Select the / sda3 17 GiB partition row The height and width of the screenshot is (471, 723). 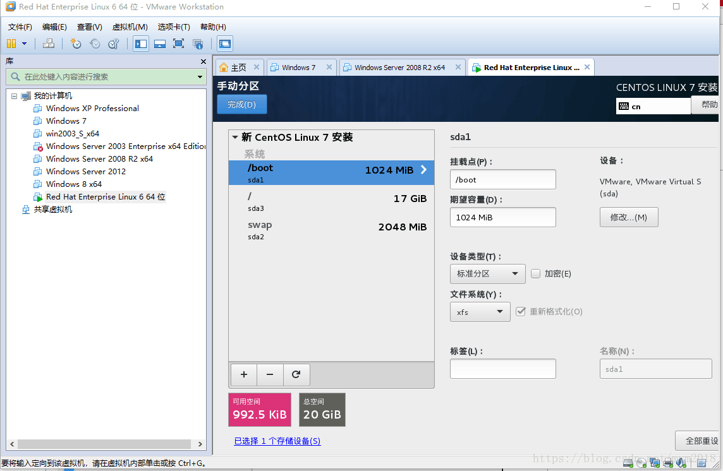point(331,201)
